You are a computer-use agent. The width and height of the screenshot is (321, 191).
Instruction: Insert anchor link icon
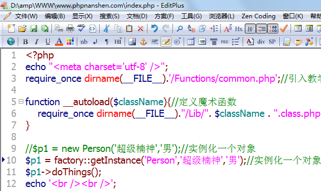(x=143, y=42)
